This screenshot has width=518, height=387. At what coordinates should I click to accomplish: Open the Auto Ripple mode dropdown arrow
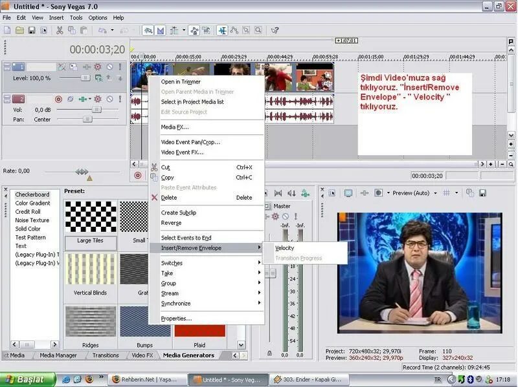(184, 30)
